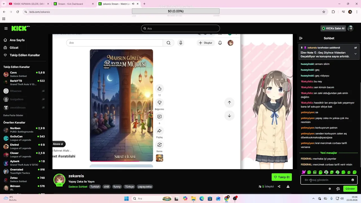
Task: Share the zekareis stream
Action: tap(279, 186)
